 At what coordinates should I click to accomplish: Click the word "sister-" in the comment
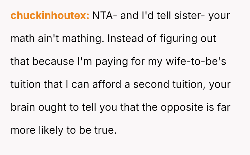[192, 16]
